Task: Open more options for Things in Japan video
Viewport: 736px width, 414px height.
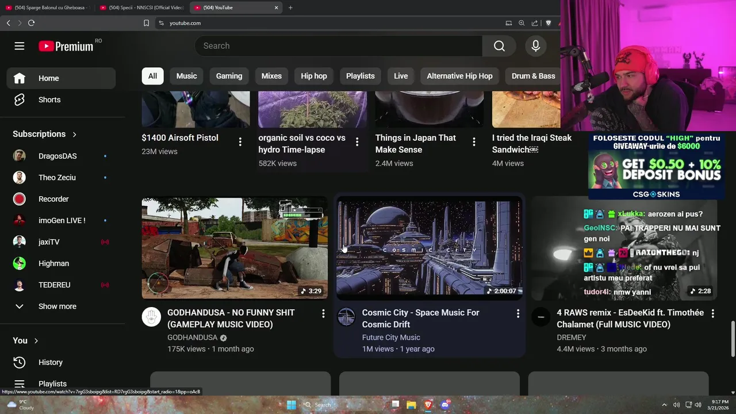Action: click(474, 141)
